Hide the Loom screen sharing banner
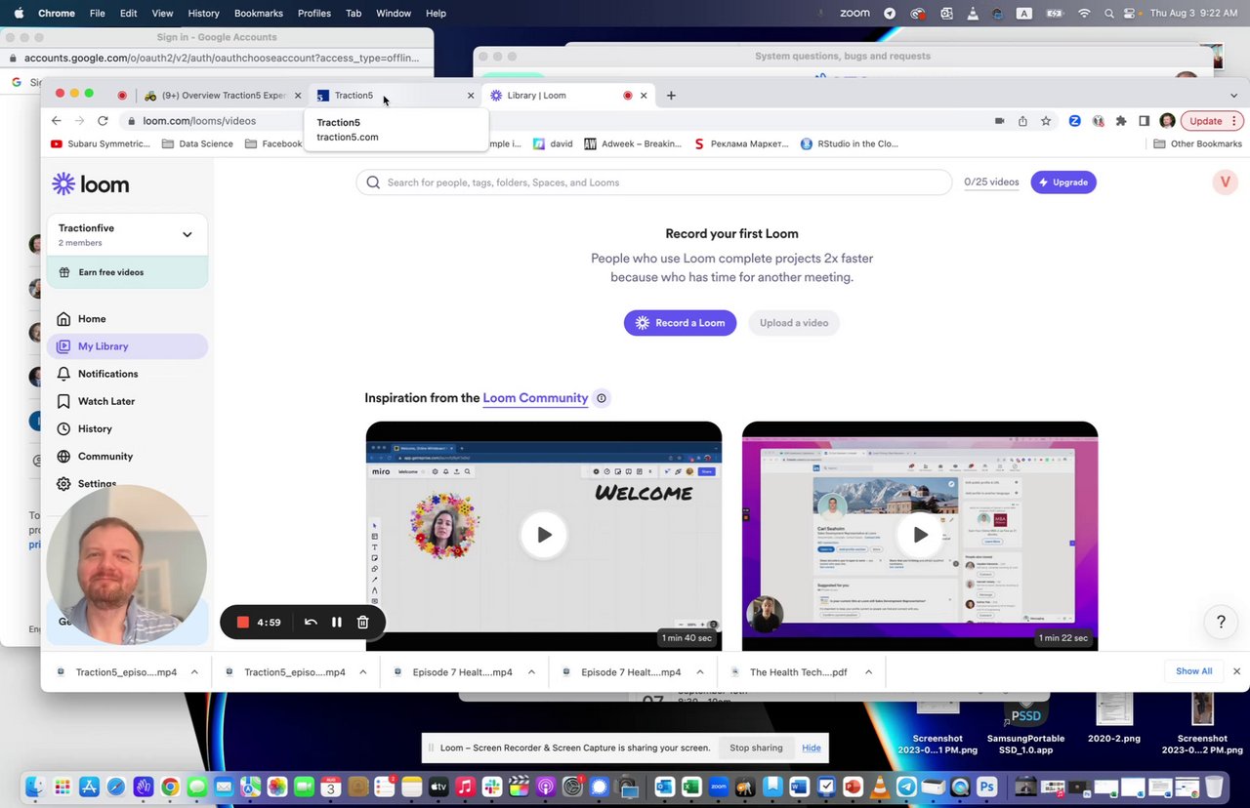The image size is (1250, 808). 812,747
